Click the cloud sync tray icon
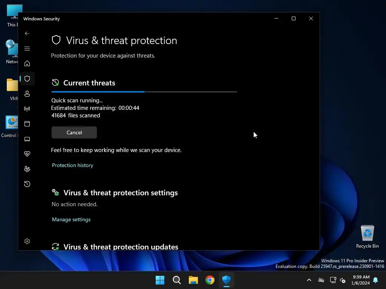 pyautogui.click(x=321, y=280)
